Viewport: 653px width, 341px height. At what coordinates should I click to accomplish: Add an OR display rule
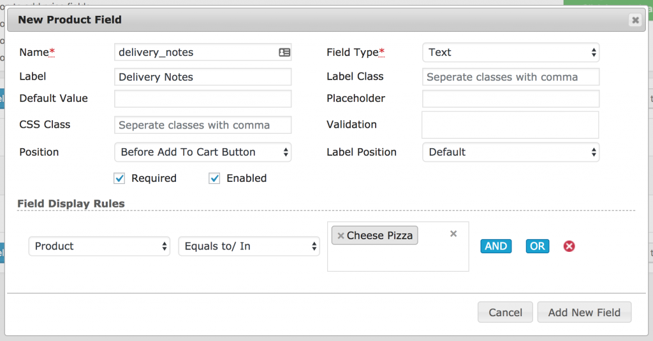tap(537, 246)
